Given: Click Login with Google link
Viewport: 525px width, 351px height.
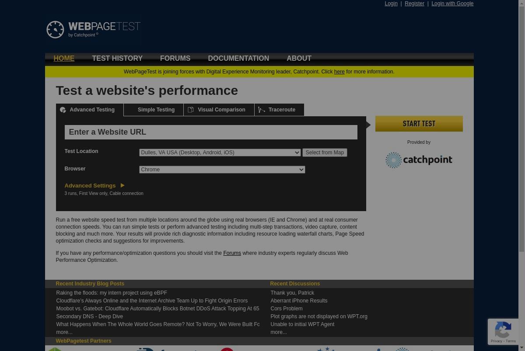Looking at the screenshot, I should pos(452,3).
